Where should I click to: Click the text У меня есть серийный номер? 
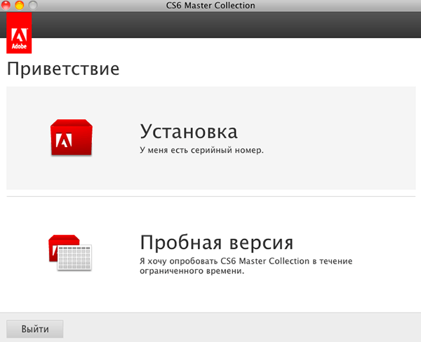(x=201, y=150)
